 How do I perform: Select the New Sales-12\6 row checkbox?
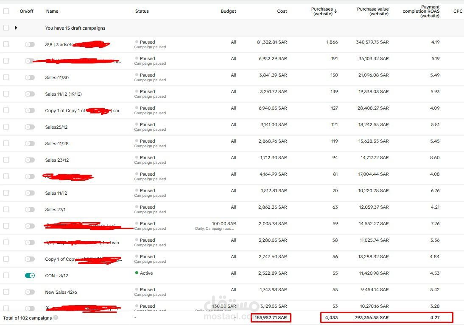coord(6,292)
